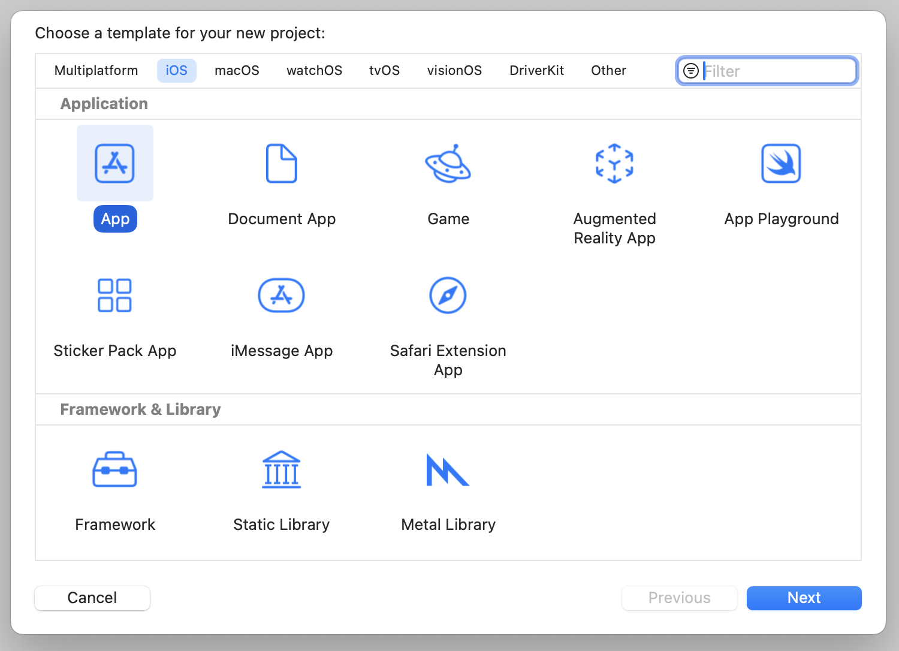
Task: Pick the Metal Library icon
Action: (x=448, y=469)
